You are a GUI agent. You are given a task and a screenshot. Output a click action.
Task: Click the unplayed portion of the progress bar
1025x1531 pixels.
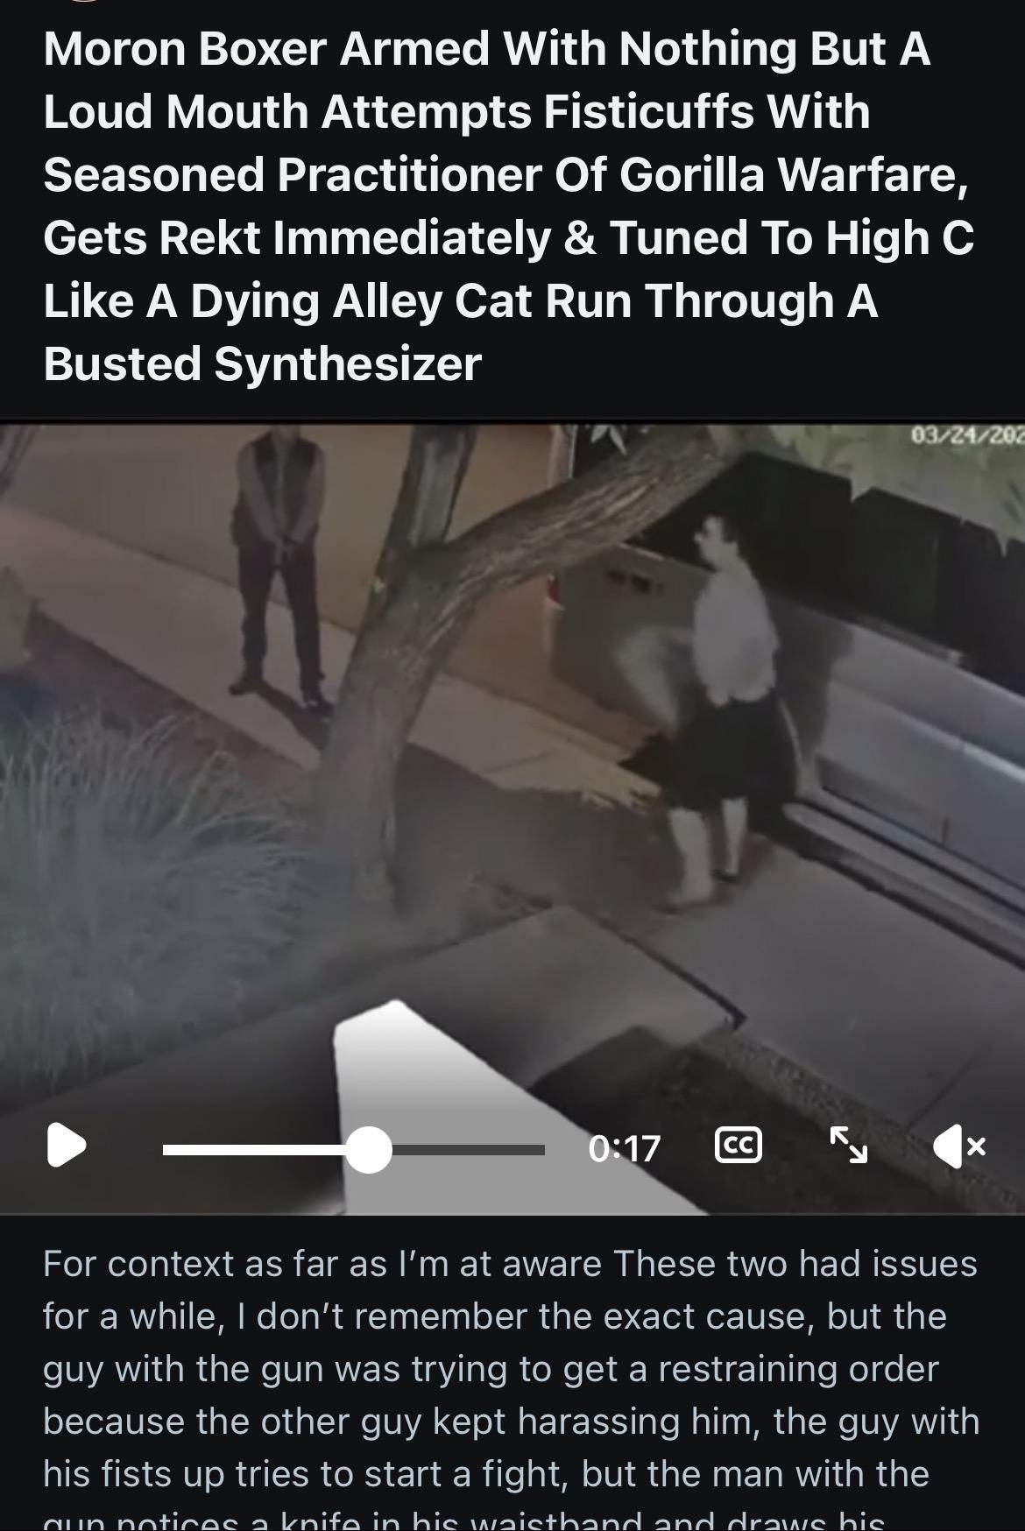coord(468,1149)
